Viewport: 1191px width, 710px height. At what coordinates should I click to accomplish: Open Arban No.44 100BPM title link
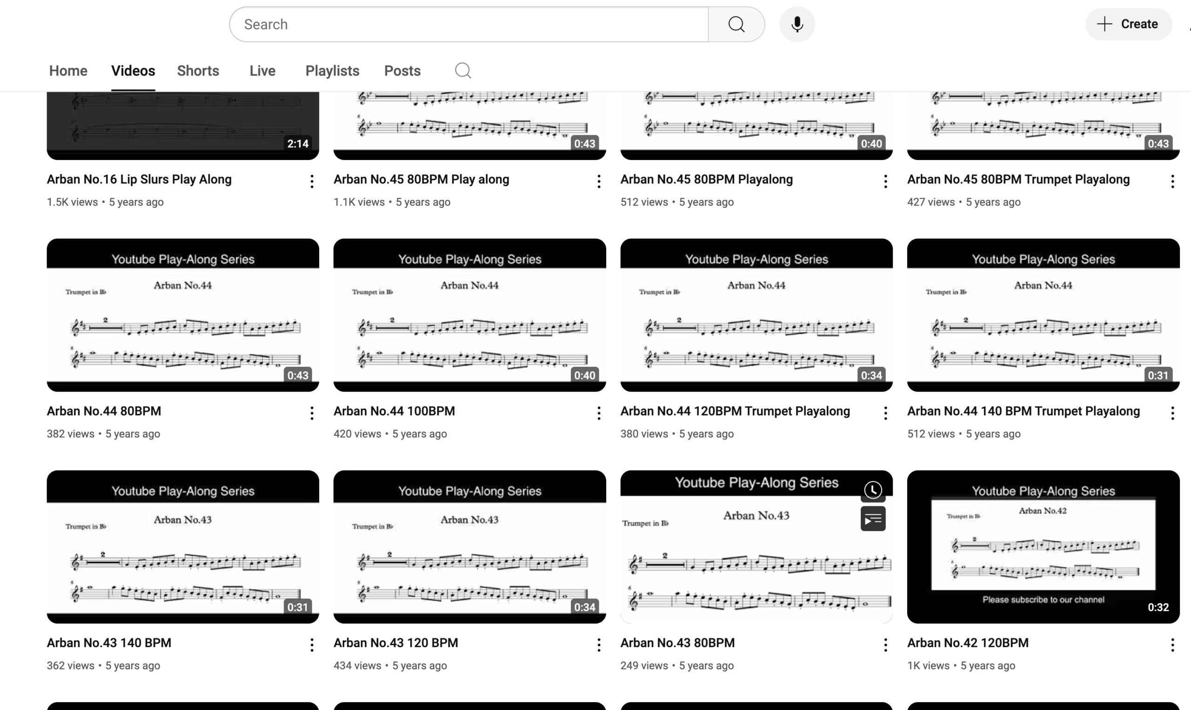(394, 411)
